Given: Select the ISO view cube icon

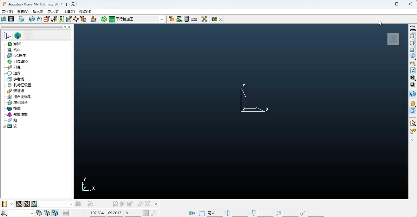Looking at the screenshot, I should tap(413, 56).
